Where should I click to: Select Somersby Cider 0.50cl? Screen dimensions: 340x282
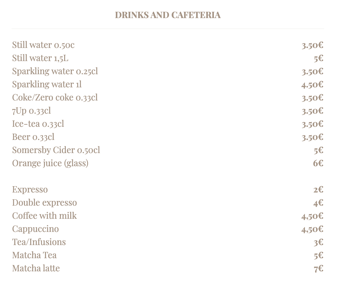click(56, 150)
